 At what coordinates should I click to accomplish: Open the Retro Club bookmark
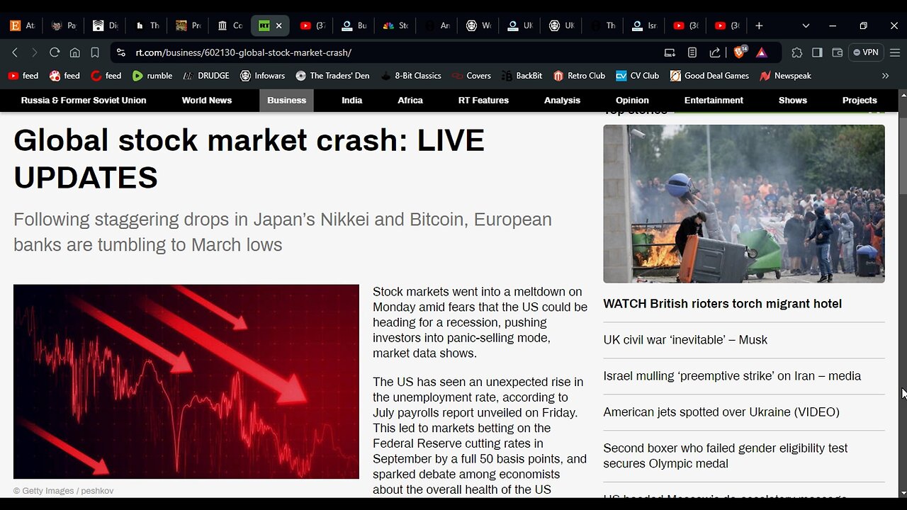point(579,76)
